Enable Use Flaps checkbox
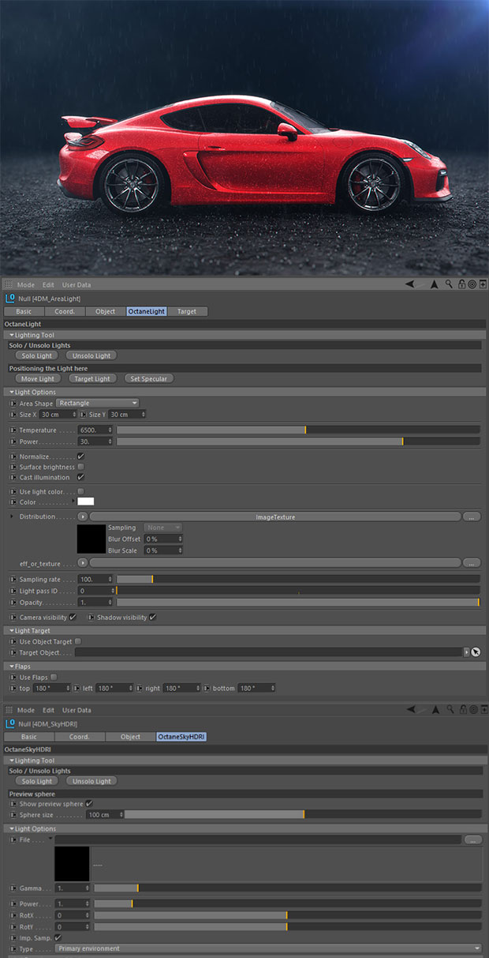The width and height of the screenshot is (489, 958). (54, 677)
